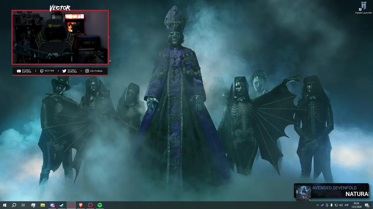
Task: Open Brave browser from taskbar
Action: tap(81, 205)
